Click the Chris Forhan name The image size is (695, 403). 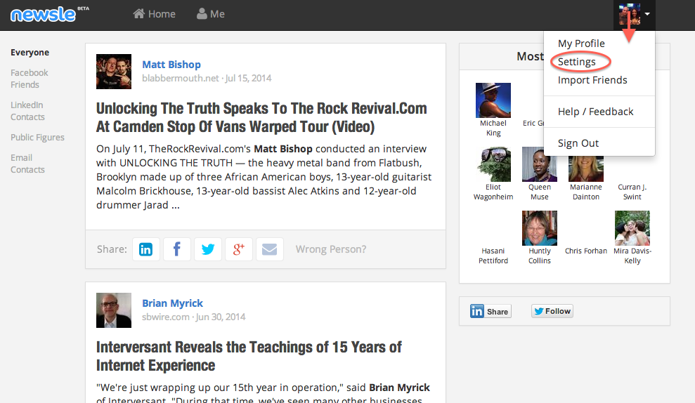click(x=586, y=251)
